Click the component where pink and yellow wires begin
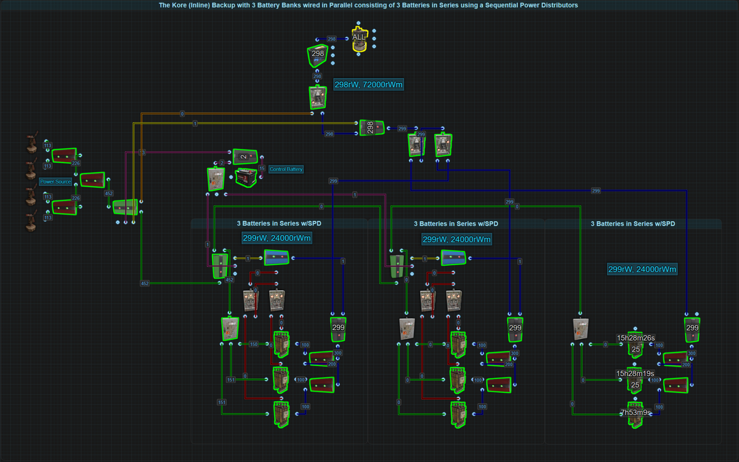 click(x=125, y=207)
